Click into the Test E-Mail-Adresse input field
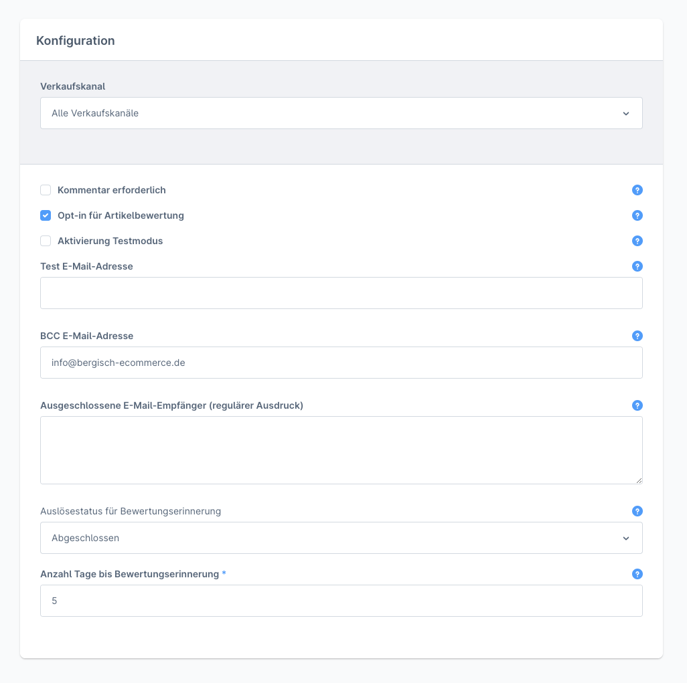687x683 pixels. pyautogui.click(x=341, y=293)
